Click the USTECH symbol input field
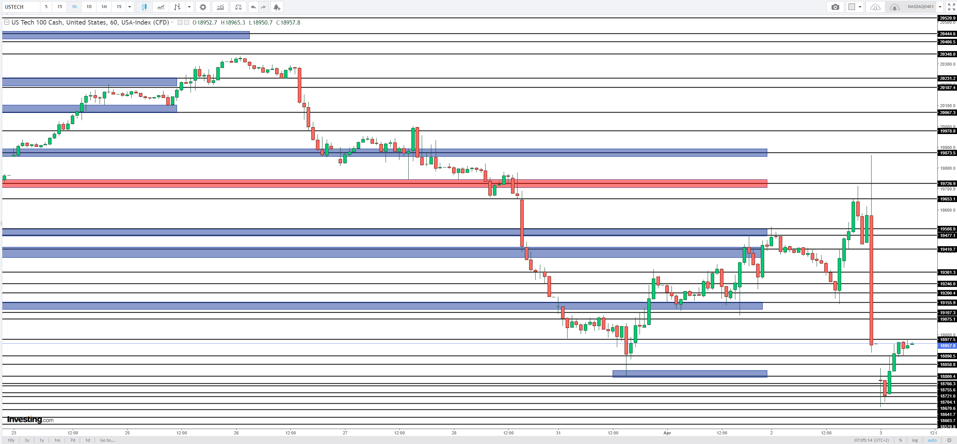The image size is (957, 444). 21,7
